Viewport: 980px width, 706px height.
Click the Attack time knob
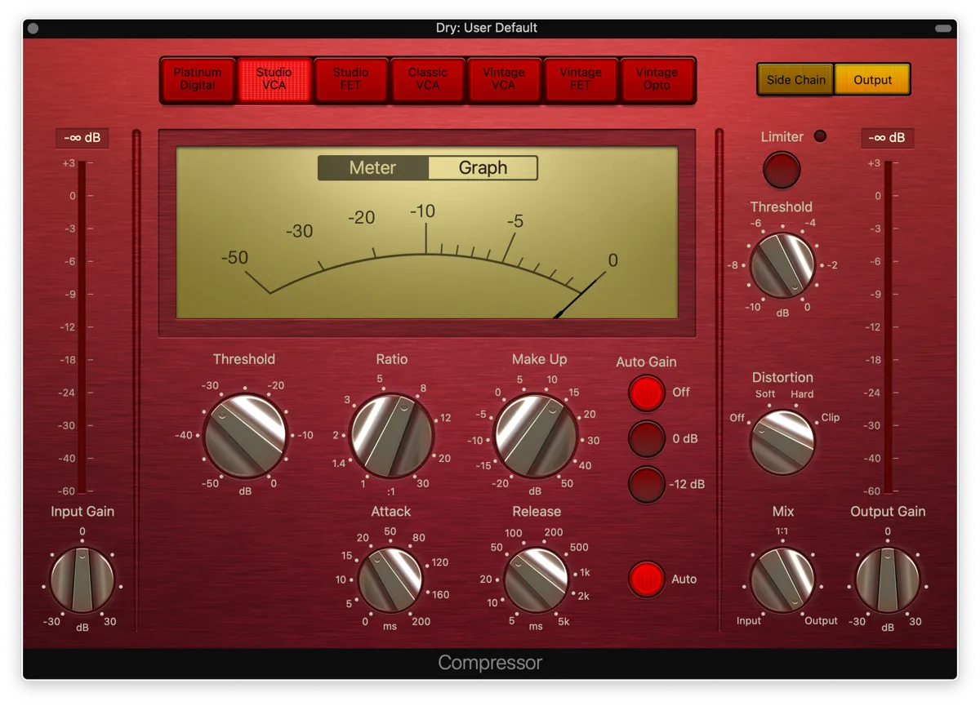(390, 579)
